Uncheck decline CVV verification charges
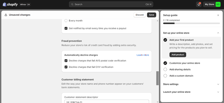Screen dimensions: 224x103 (66, 67)
